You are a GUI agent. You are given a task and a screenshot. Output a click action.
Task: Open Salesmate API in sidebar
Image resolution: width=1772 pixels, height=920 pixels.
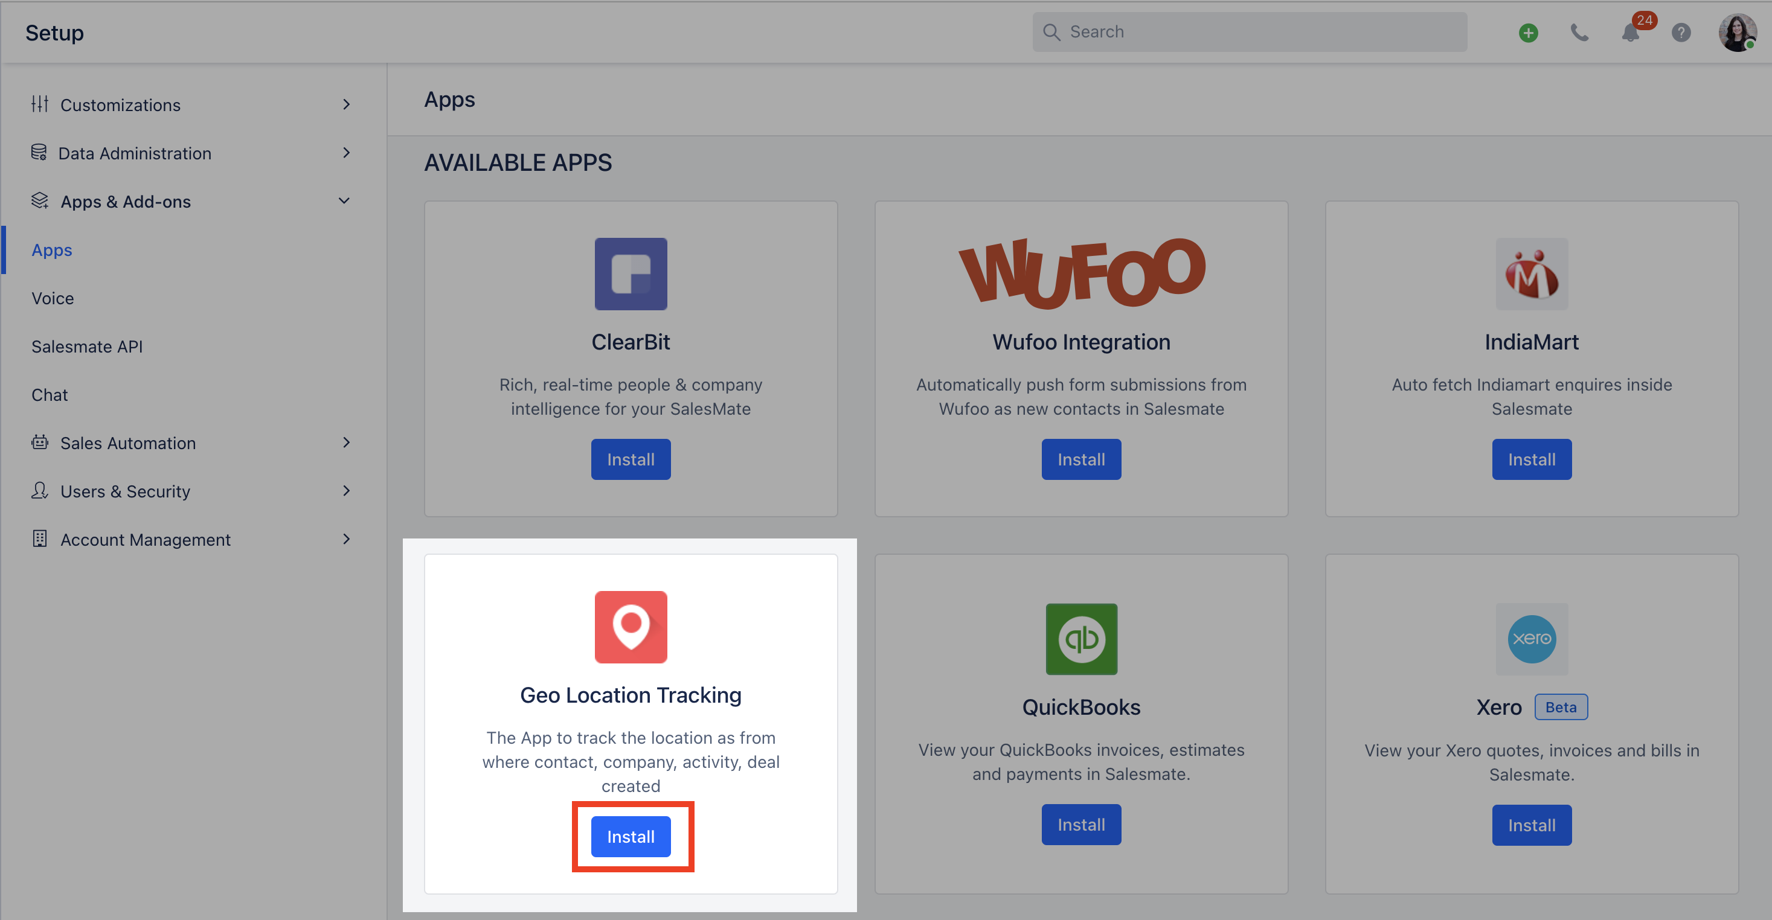(x=87, y=346)
